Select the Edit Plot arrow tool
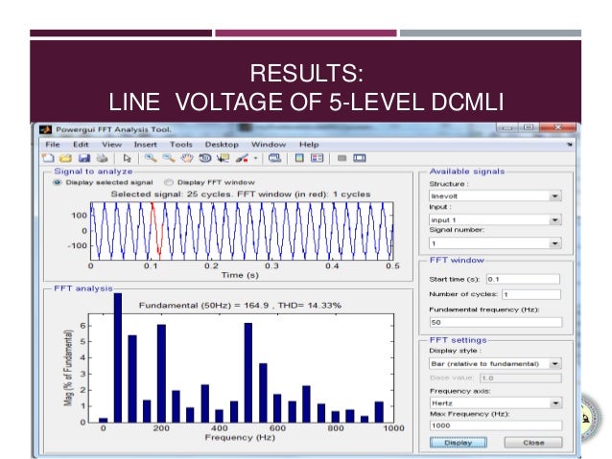The width and height of the screenshot is (612, 459). [x=127, y=158]
